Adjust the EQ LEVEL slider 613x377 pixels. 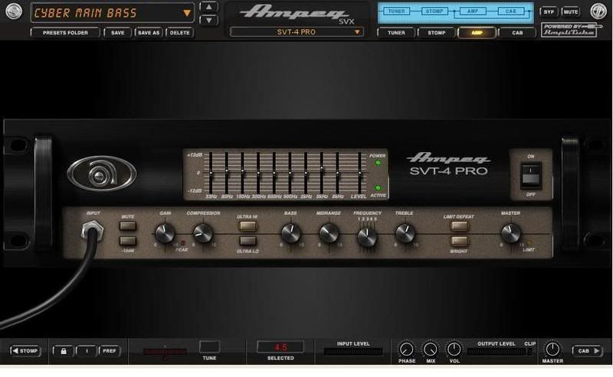(x=359, y=173)
